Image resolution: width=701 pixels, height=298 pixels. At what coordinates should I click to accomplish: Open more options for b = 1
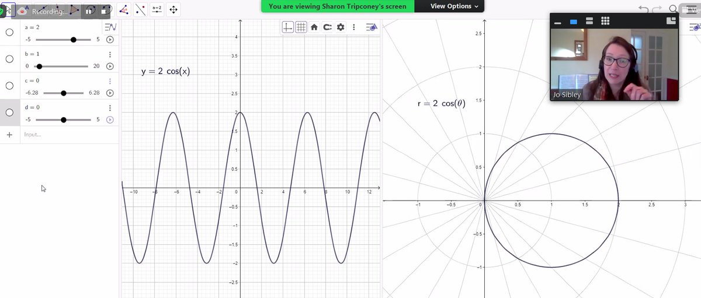(x=110, y=54)
